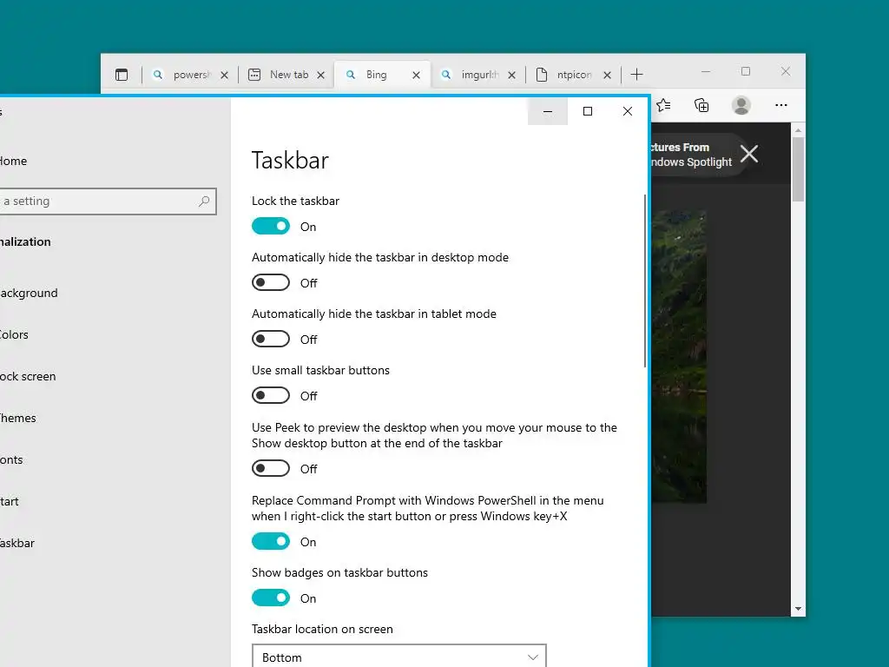Dismiss the Windows Spotlight banner with X
The image size is (889, 667).
[749, 154]
